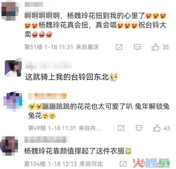
Task: Like the 第49楼 comment with 43 likes
Action: coord(157,128)
